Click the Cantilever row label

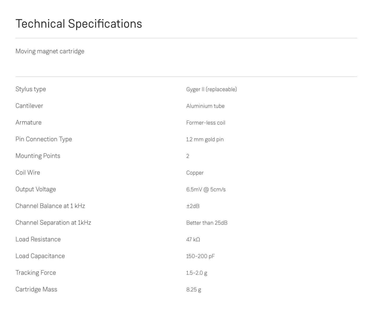coord(29,106)
